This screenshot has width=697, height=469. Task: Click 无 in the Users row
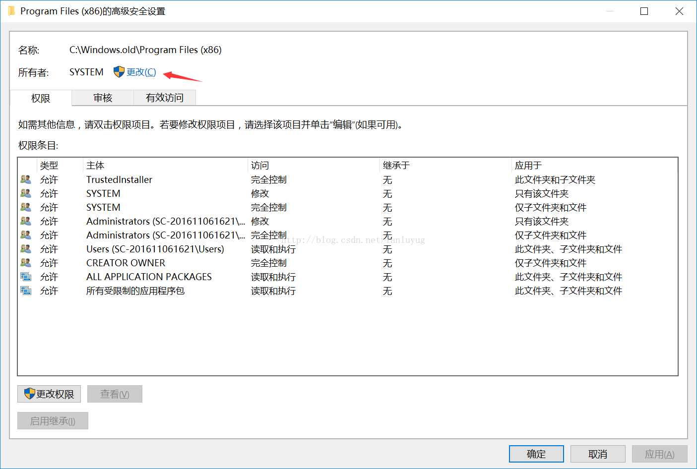click(x=387, y=249)
